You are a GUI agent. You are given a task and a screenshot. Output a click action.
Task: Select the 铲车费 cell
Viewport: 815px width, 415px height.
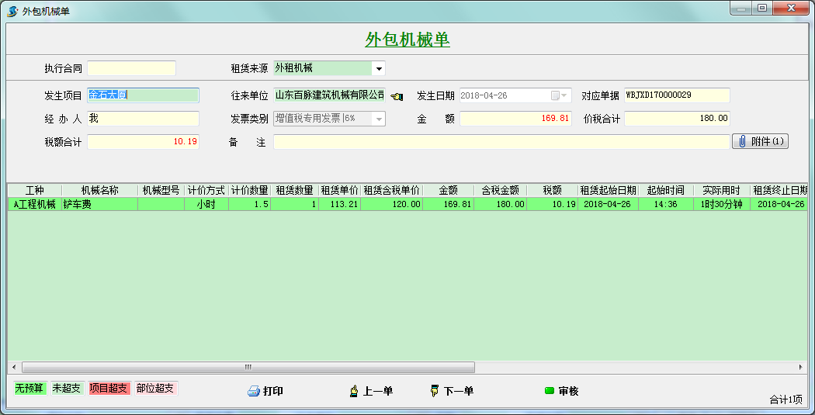tap(100, 204)
